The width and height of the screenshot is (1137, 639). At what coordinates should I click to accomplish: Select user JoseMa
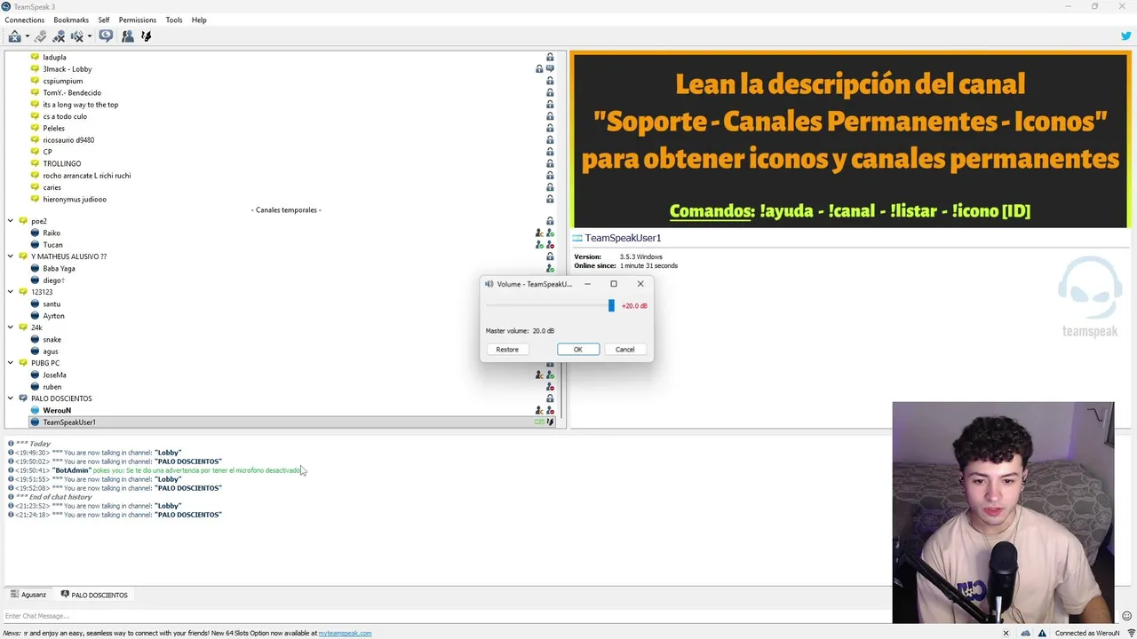tap(54, 375)
